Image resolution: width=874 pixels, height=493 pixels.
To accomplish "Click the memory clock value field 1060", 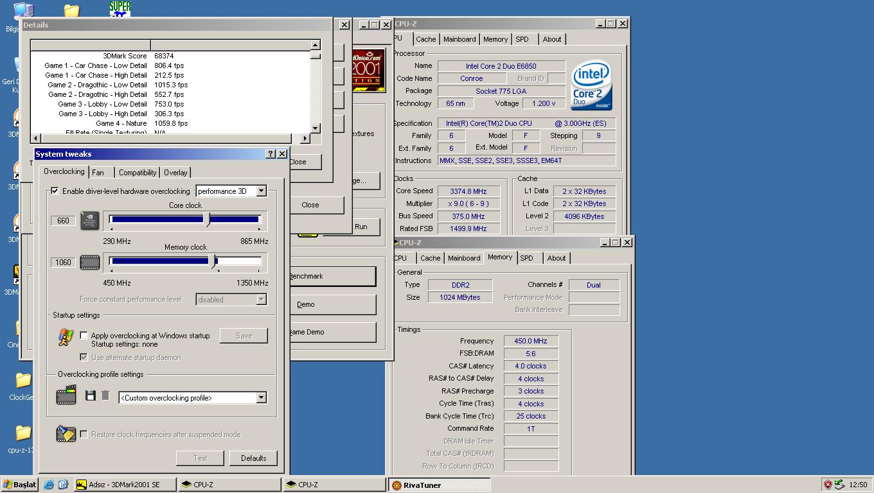I will [63, 262].
